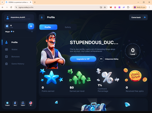Viewport: 152px width, 113px height.
Task: Click the Come back button
Action: click(138, 17)
